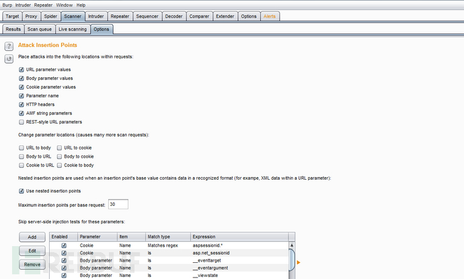Screen dimensions: 464x279
Task: Click the Attack Insertion Points heading
Action: (x=48, y=45)
